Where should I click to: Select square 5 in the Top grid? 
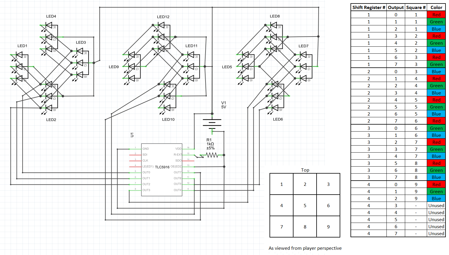click(x=305, y=205)
